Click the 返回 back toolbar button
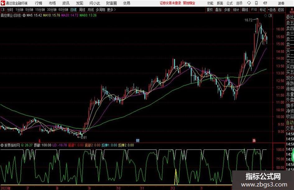This screenshot has height=190, width=294. tap(281, 10)
